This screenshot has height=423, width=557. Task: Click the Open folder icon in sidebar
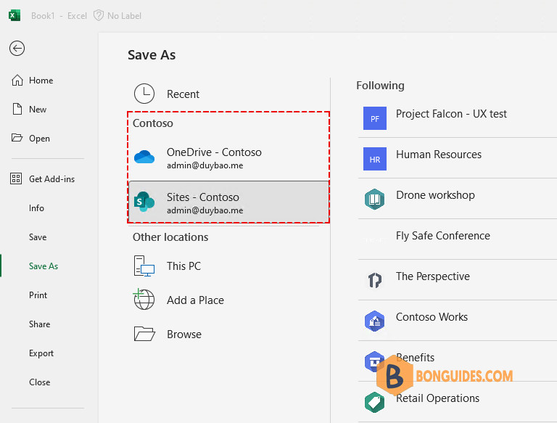(x=17, y=138)
